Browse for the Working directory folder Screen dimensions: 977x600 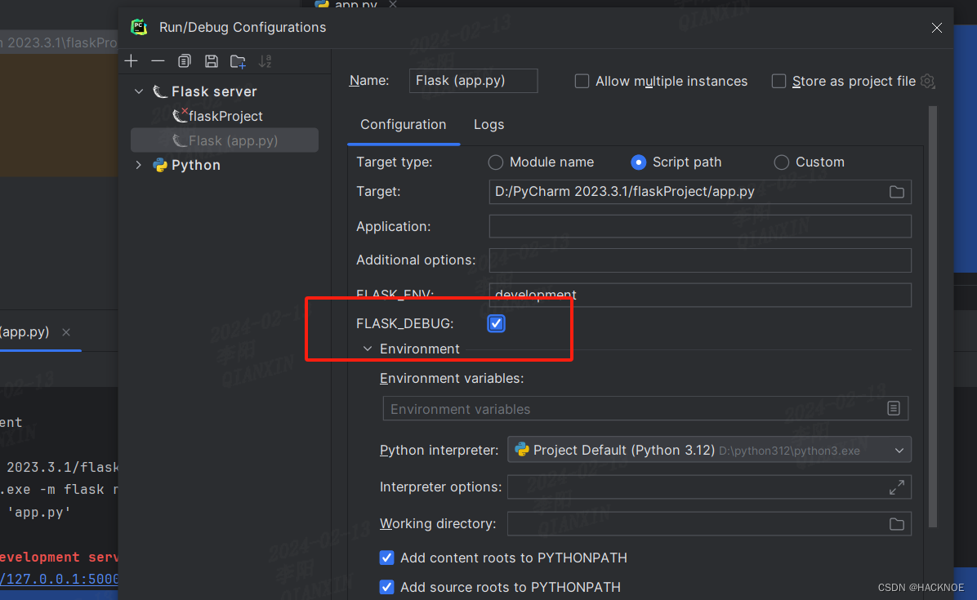897,524
